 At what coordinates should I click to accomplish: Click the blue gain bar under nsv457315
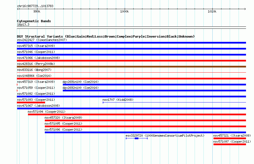(x=131, y=49)
